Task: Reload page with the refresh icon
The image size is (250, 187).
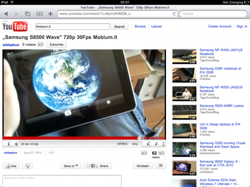Action: [x=174, y=14]
